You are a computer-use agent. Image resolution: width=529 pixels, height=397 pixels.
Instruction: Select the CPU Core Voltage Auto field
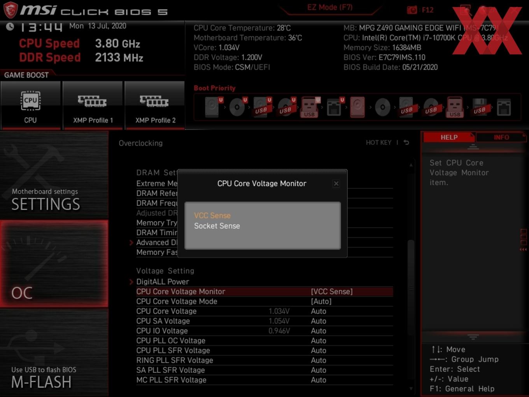point(319,311)
